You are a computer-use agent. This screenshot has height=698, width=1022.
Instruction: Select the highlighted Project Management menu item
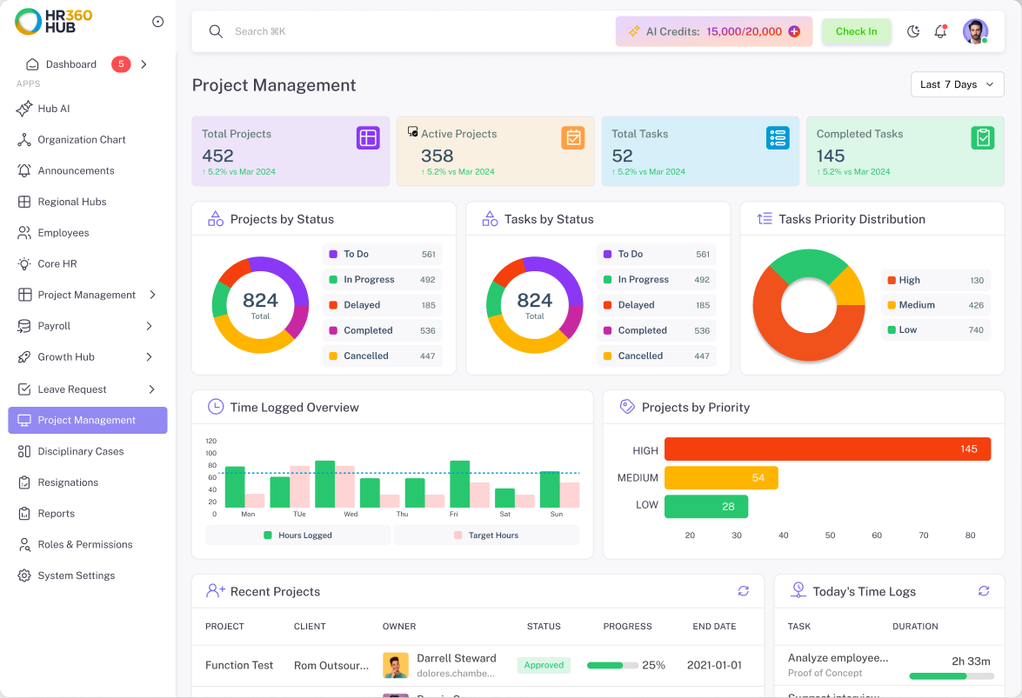pyautogui.click(x=87, y=421)
